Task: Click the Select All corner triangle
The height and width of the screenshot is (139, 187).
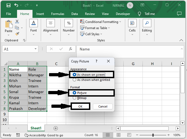Action: tap(6, 64)
